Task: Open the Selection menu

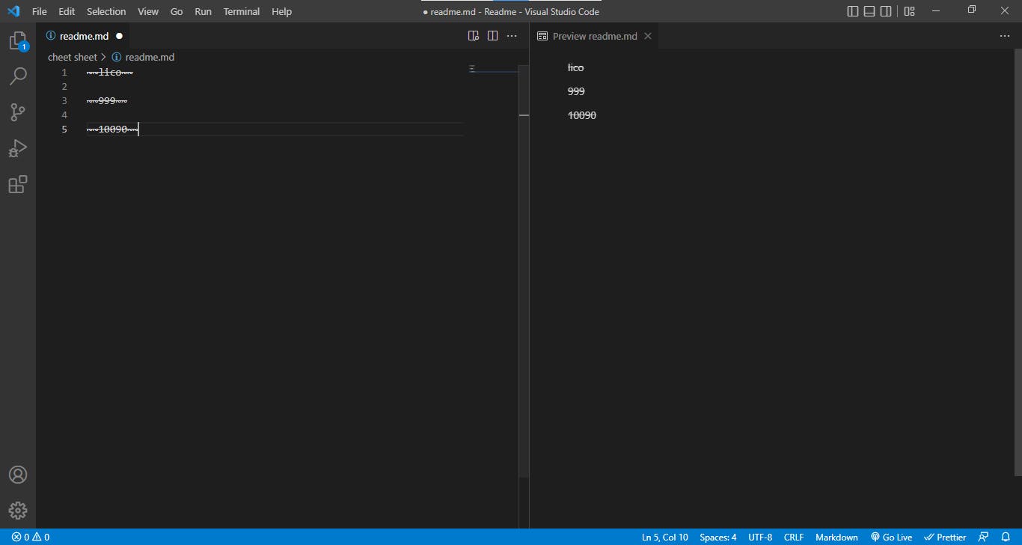Action: coord(106,11)
